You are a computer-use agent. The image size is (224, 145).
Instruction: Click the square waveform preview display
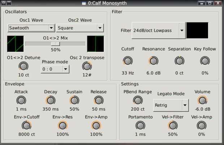coord(96,44)
